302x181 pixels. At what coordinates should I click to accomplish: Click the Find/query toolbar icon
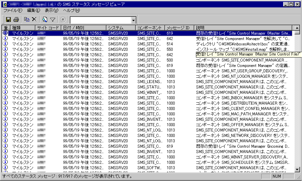pos(45,20)
